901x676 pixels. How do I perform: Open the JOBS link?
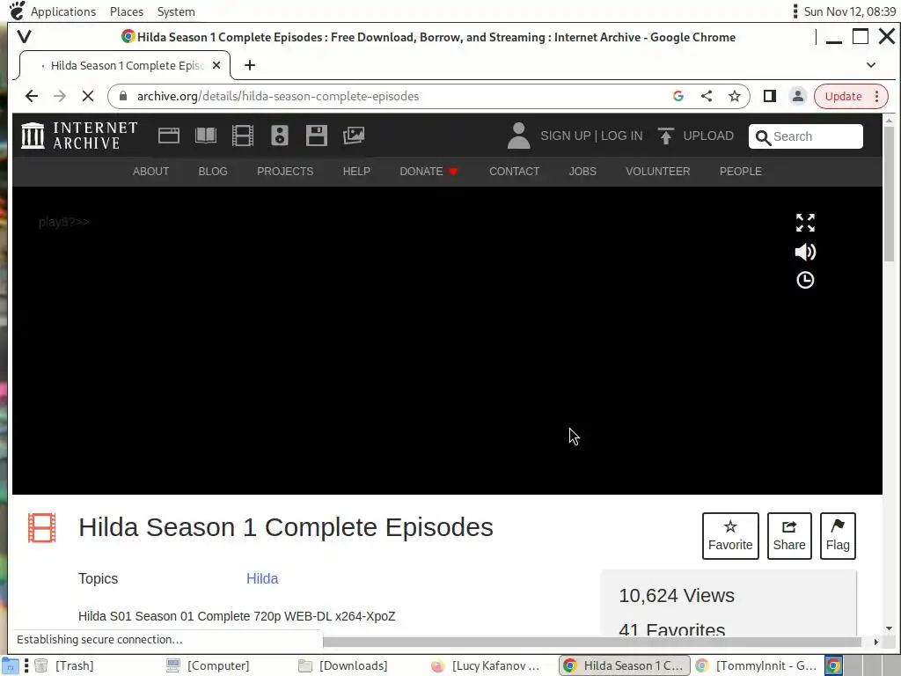[x=582, y=172]
